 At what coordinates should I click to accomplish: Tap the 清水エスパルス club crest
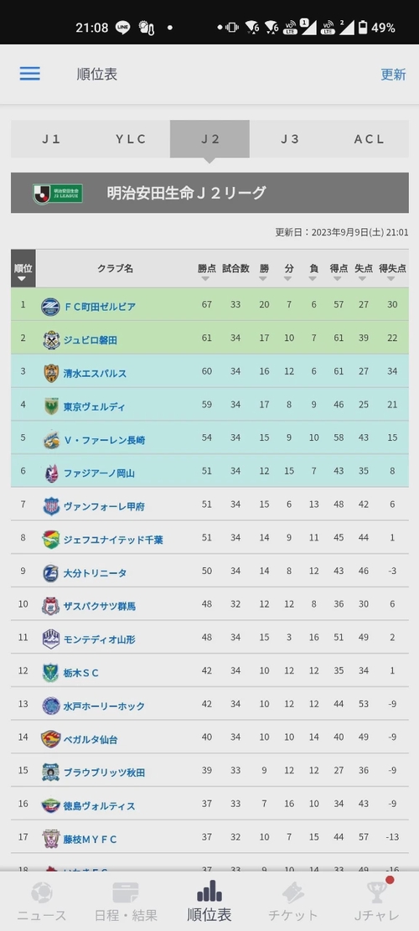click(51, 374)
